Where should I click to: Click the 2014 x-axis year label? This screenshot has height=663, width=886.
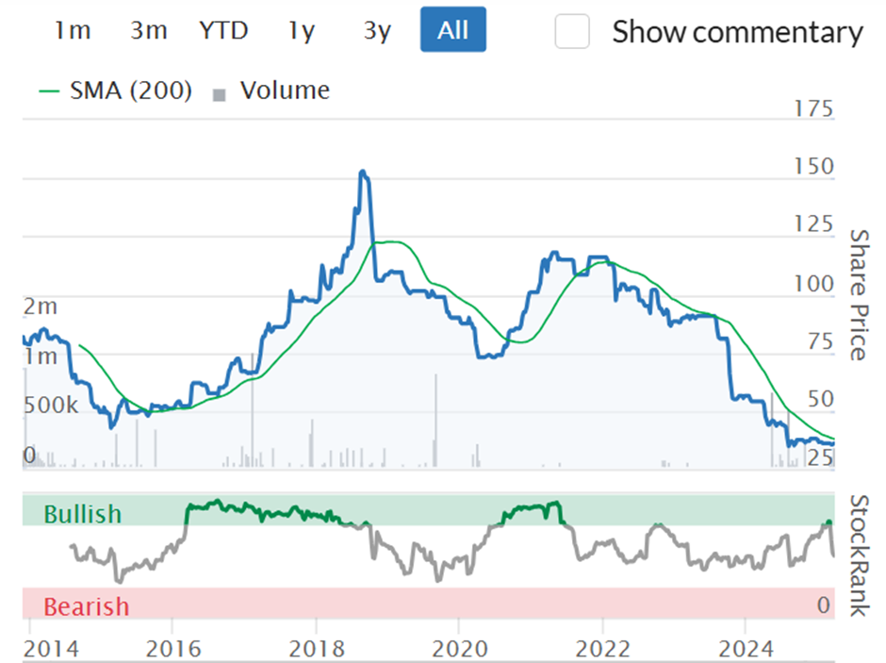pos(51,649)
